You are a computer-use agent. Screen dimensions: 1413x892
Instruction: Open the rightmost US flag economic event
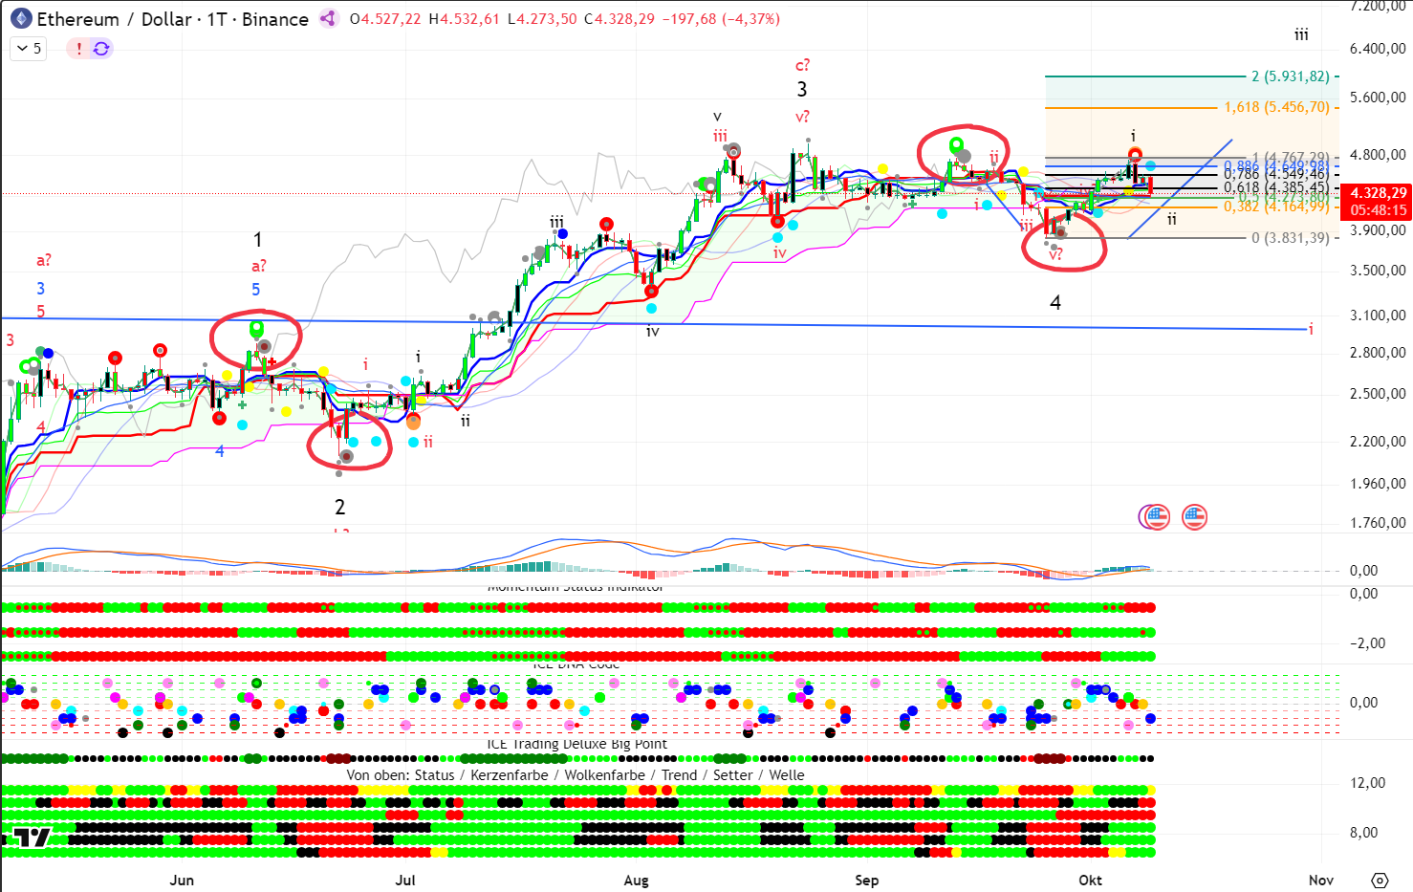(1194, 517)
